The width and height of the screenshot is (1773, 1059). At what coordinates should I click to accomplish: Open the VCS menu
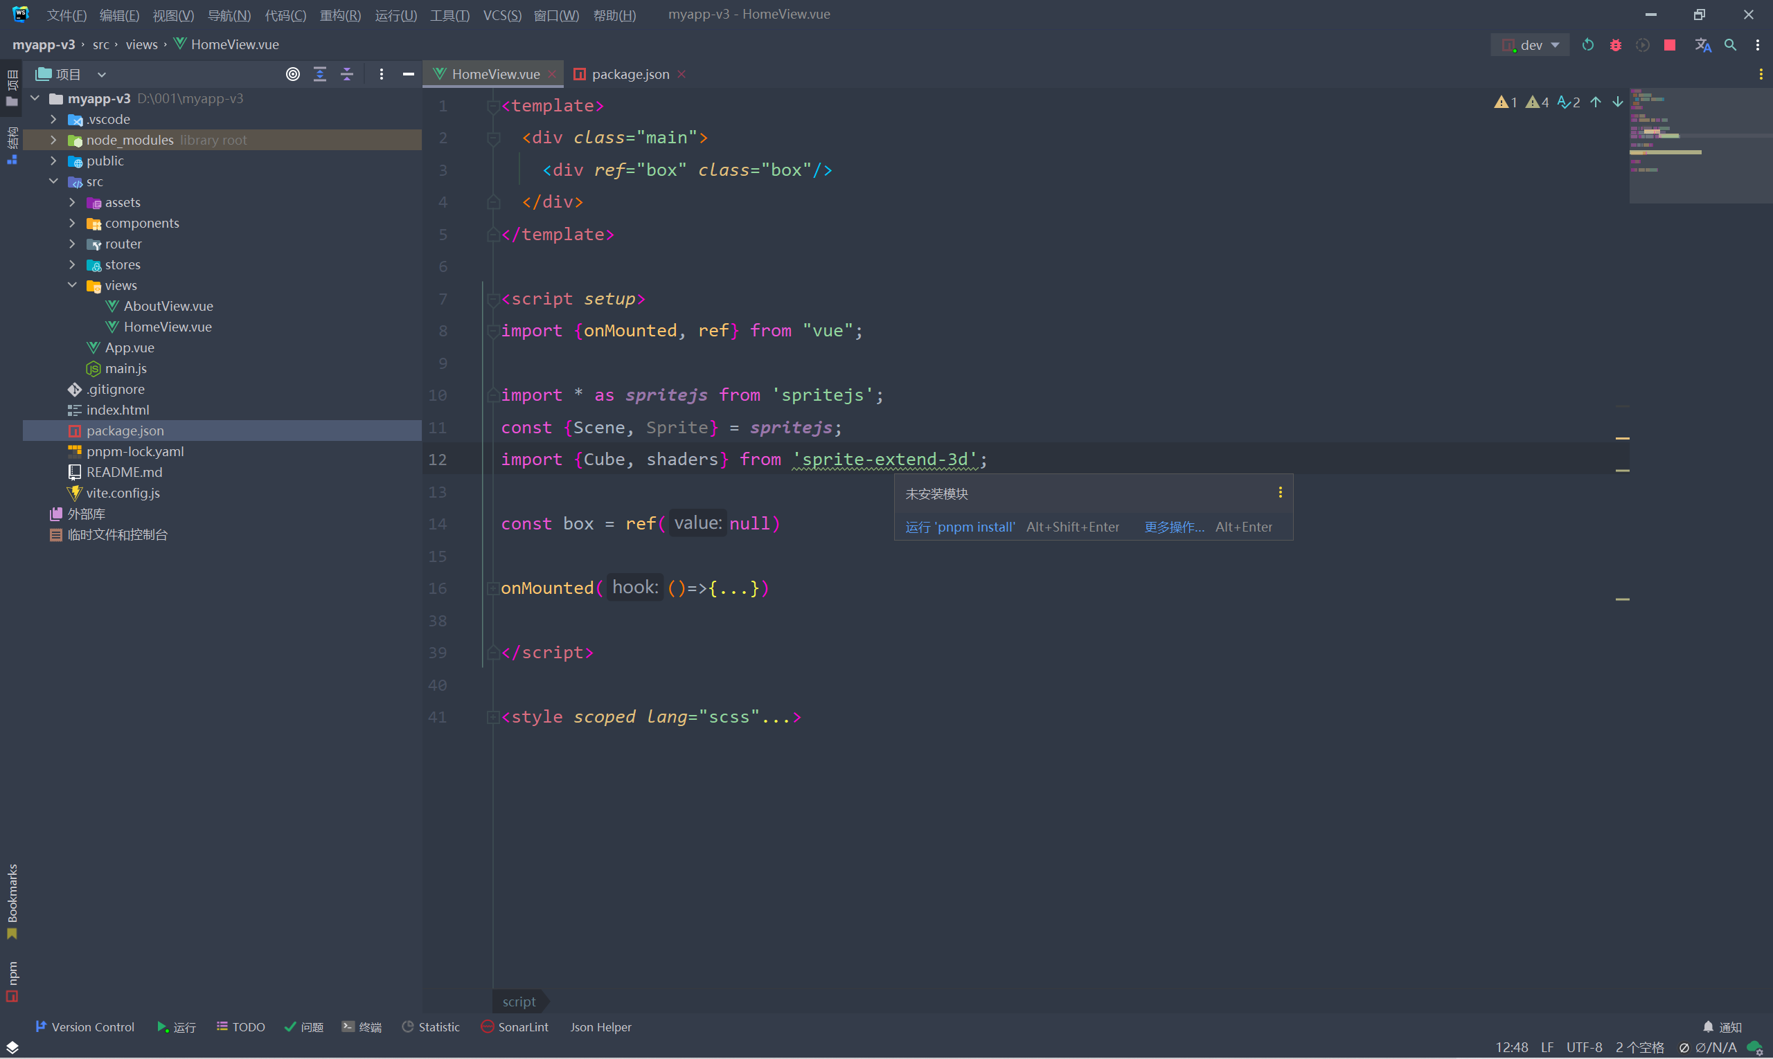tap(502, 15)
